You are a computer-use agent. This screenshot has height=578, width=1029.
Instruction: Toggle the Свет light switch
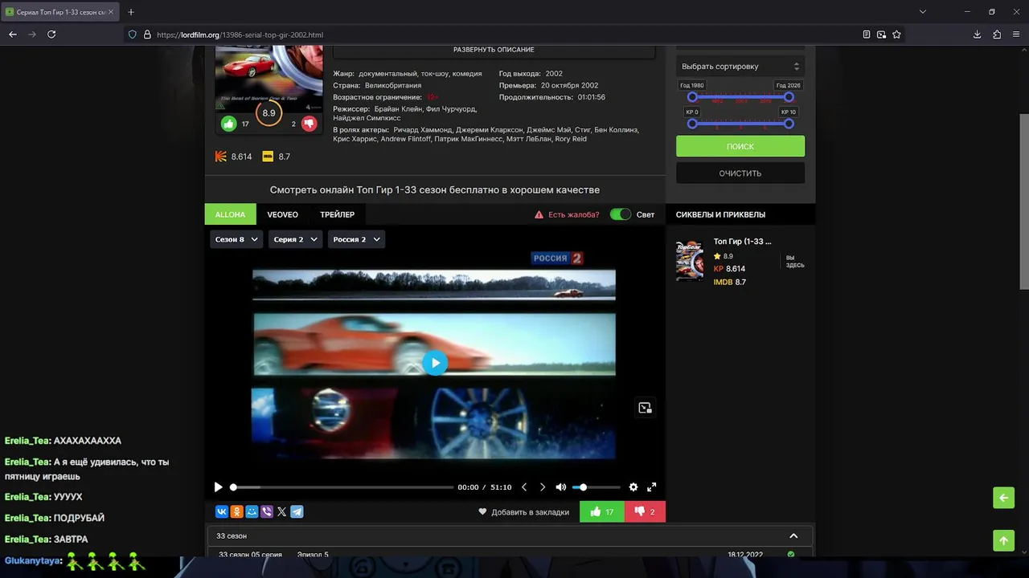pyautogui.click(x=620, y=214)
